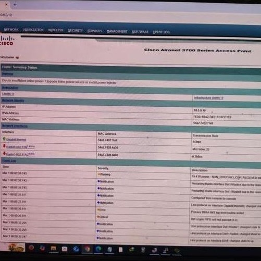The width and height of the screenshot is (261, 261).
Task: Click Notification icon for GigabitEthernet0 line protocol row
Action: point(98,203)
